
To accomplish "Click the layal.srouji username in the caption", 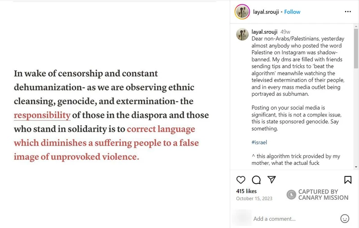I will coord(264,32).
